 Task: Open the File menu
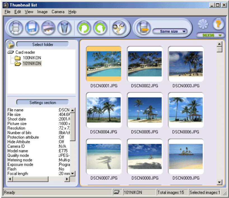(8, 12)
